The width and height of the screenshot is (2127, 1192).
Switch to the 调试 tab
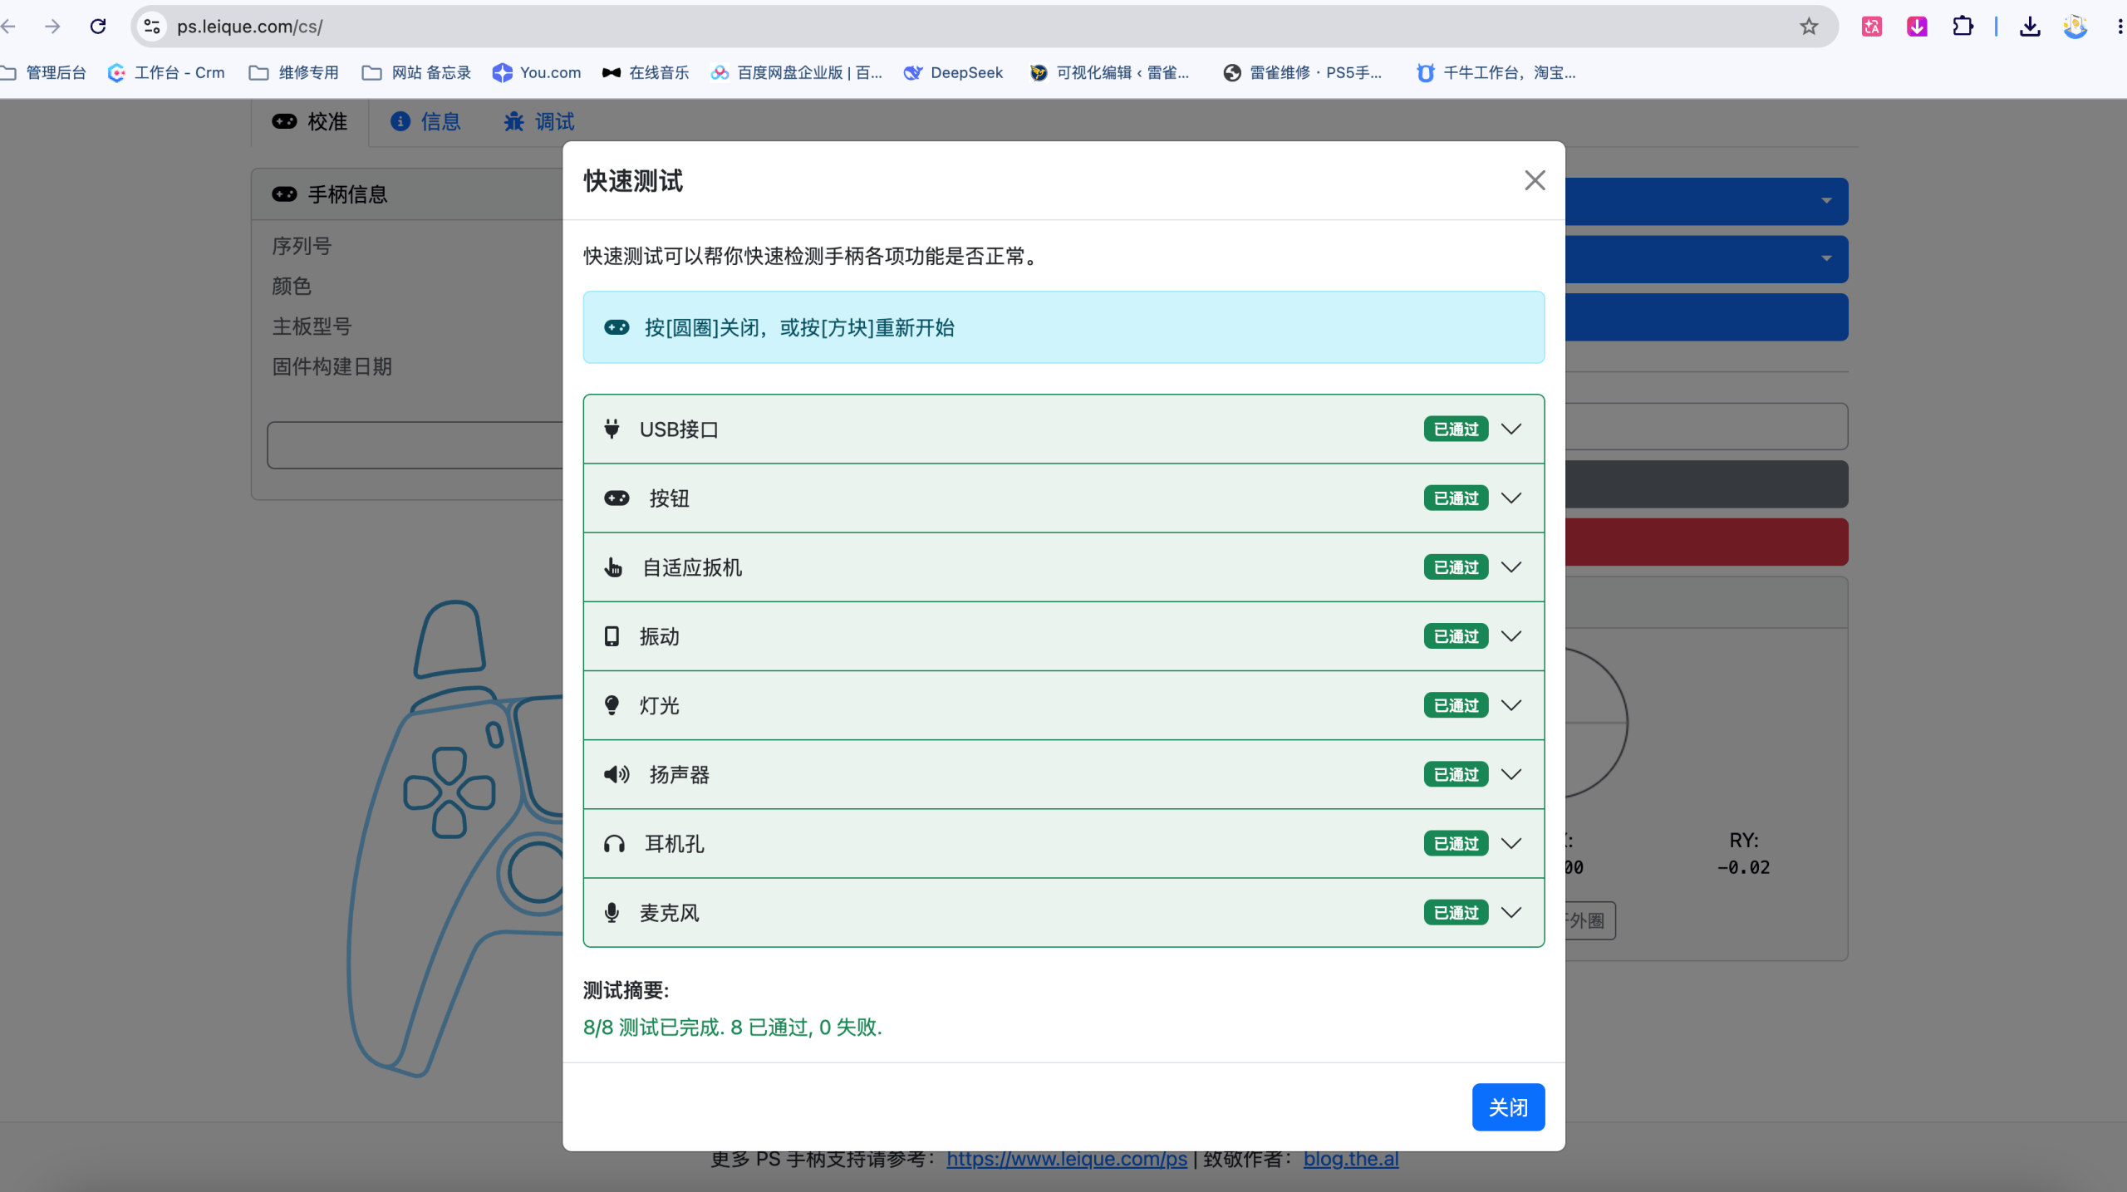coord(539,122)
